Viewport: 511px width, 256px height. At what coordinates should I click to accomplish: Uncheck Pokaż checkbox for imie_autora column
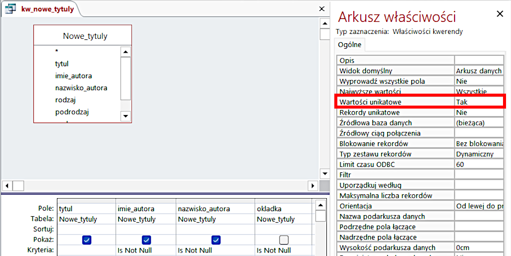[x=146, y=240]
